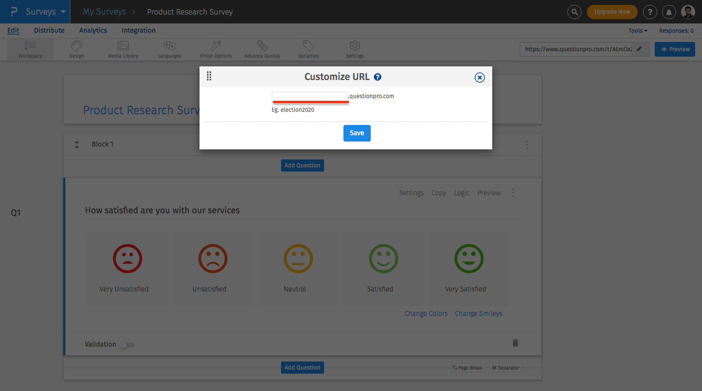Open the notifications bell
Viewport: 702px width, 391px height.
coord(669,12)
